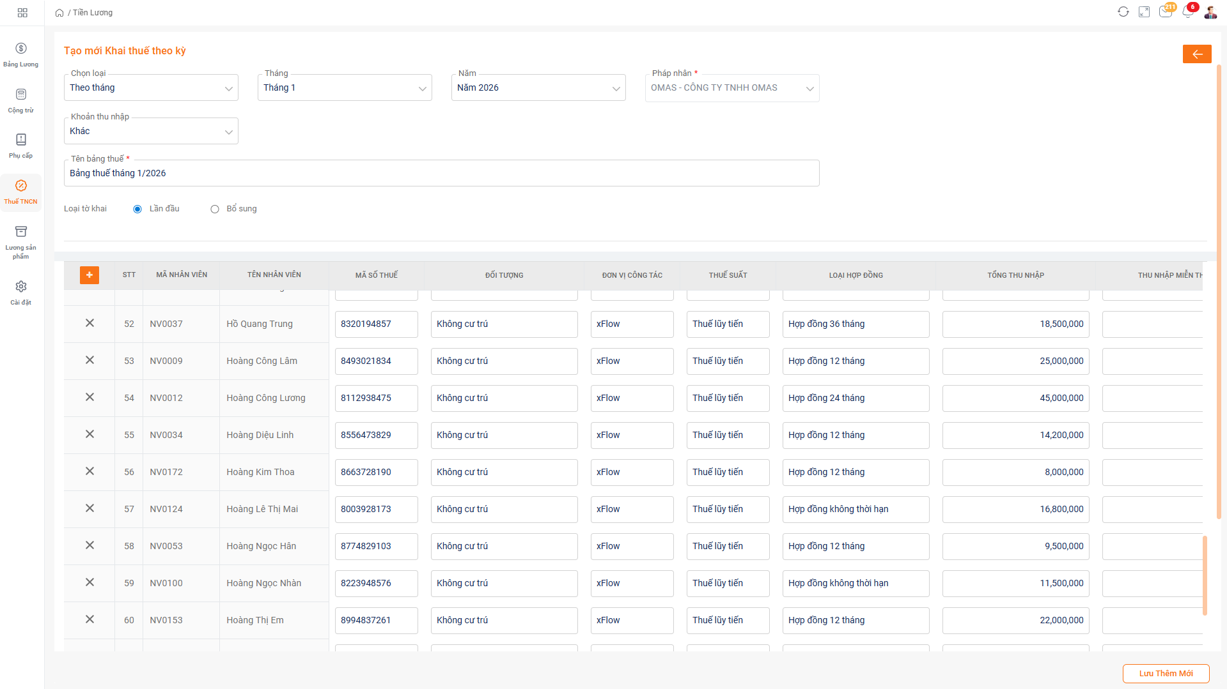Click the orange back arrow button
Viewport: 1227px width, 689px height.
pos(1196,54)
